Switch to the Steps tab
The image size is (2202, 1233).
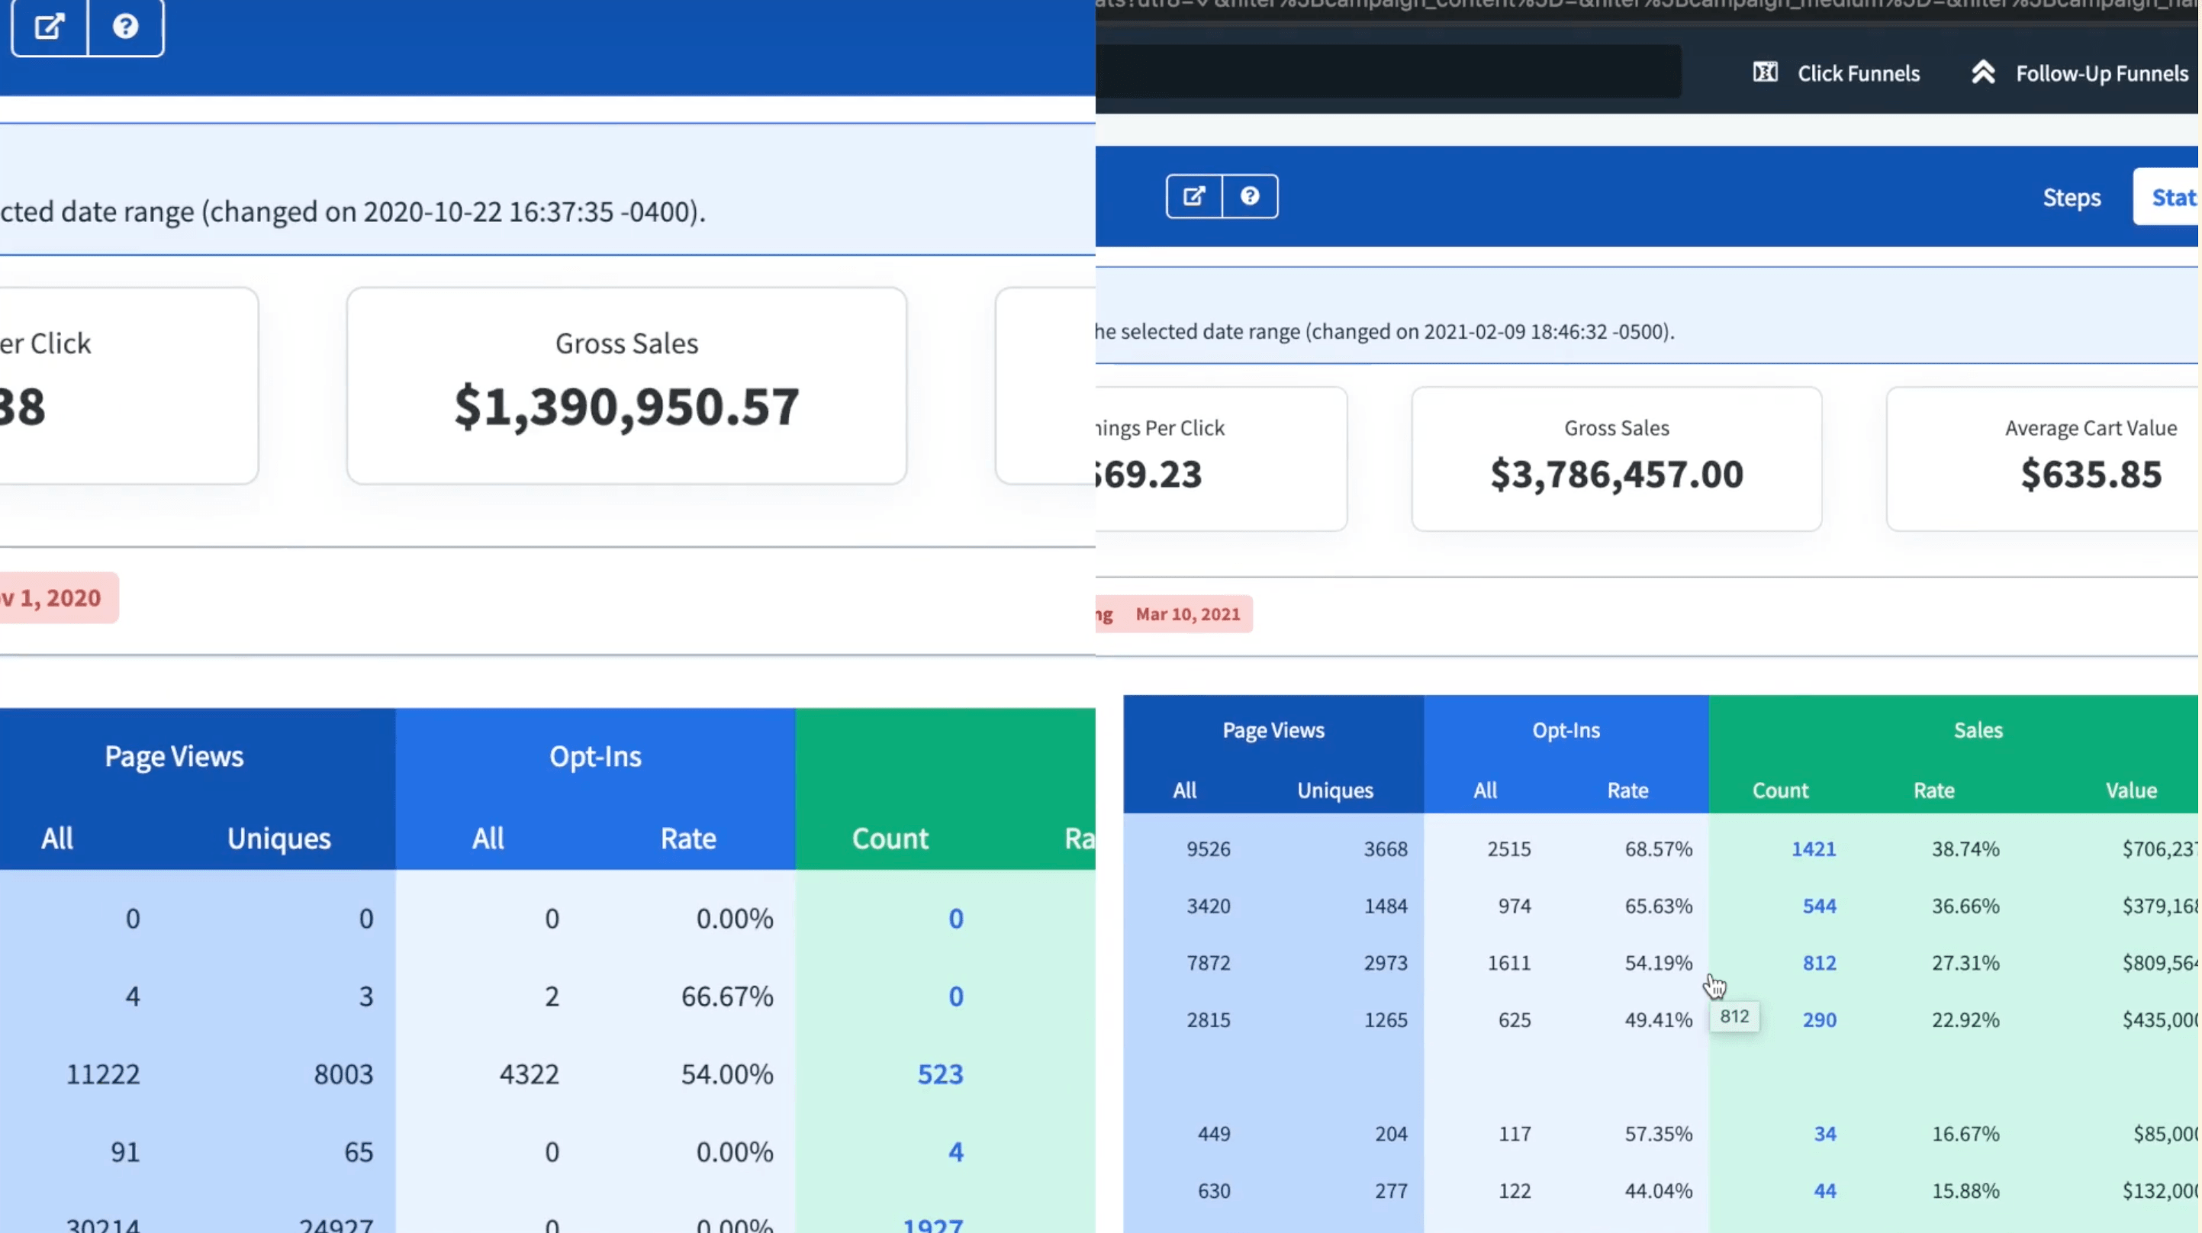point(2072,198)
